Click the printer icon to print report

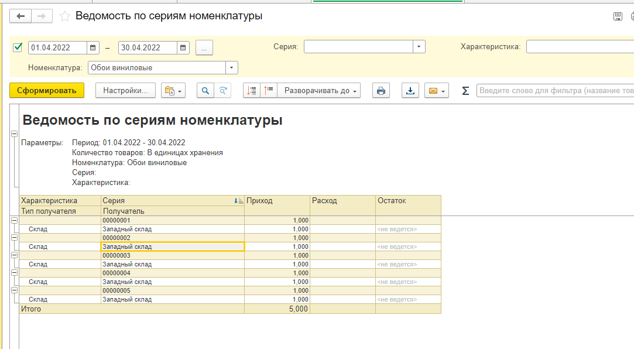tap(381, 90)
